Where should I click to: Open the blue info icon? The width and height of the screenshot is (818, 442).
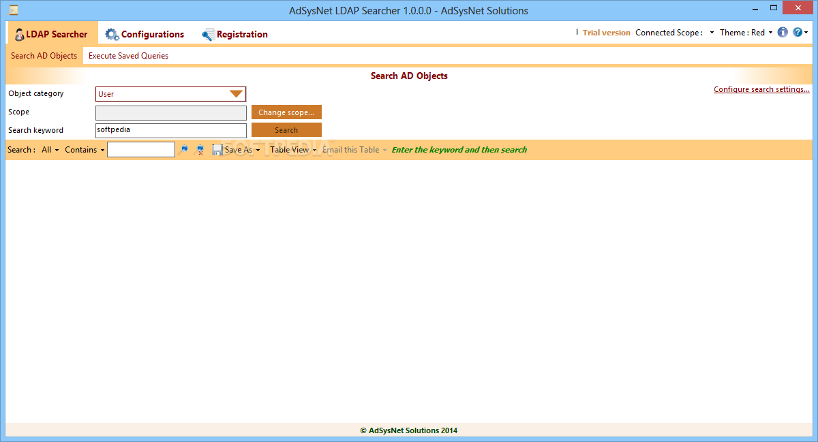coord(783,33)
